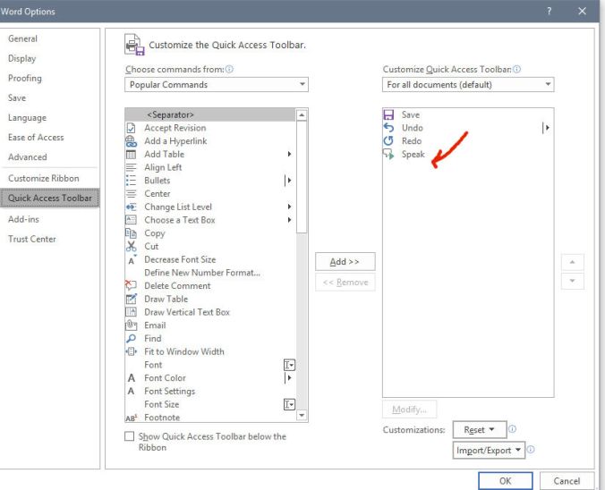605x490 pixels.
Task: Click the Help question mark icon
Action: coord(548,12)
